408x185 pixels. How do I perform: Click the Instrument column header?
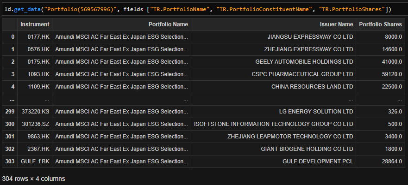coord(35,24)
